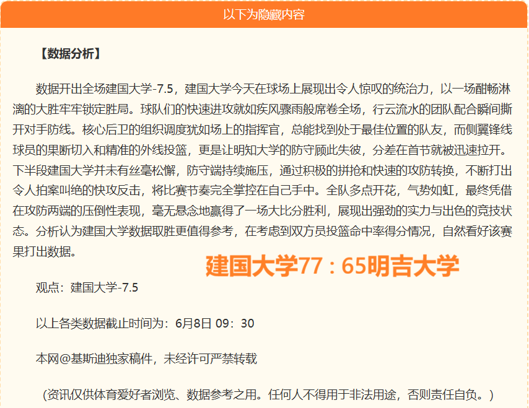Click the line "观点：建国大学-7.5"
529x408 pixels.
(87, 288)
